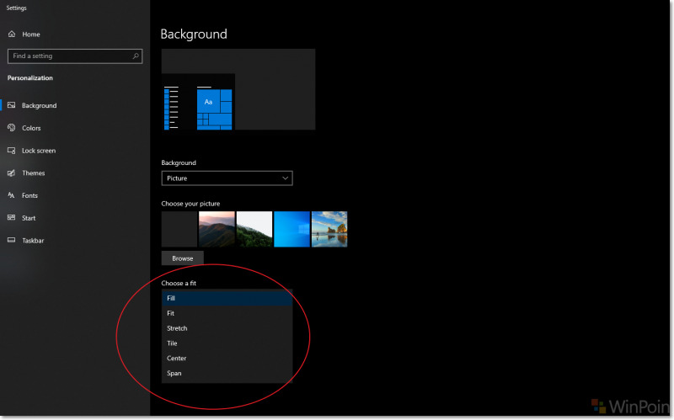
Task: Click the Colors palette icon
Action: [12, 128]
